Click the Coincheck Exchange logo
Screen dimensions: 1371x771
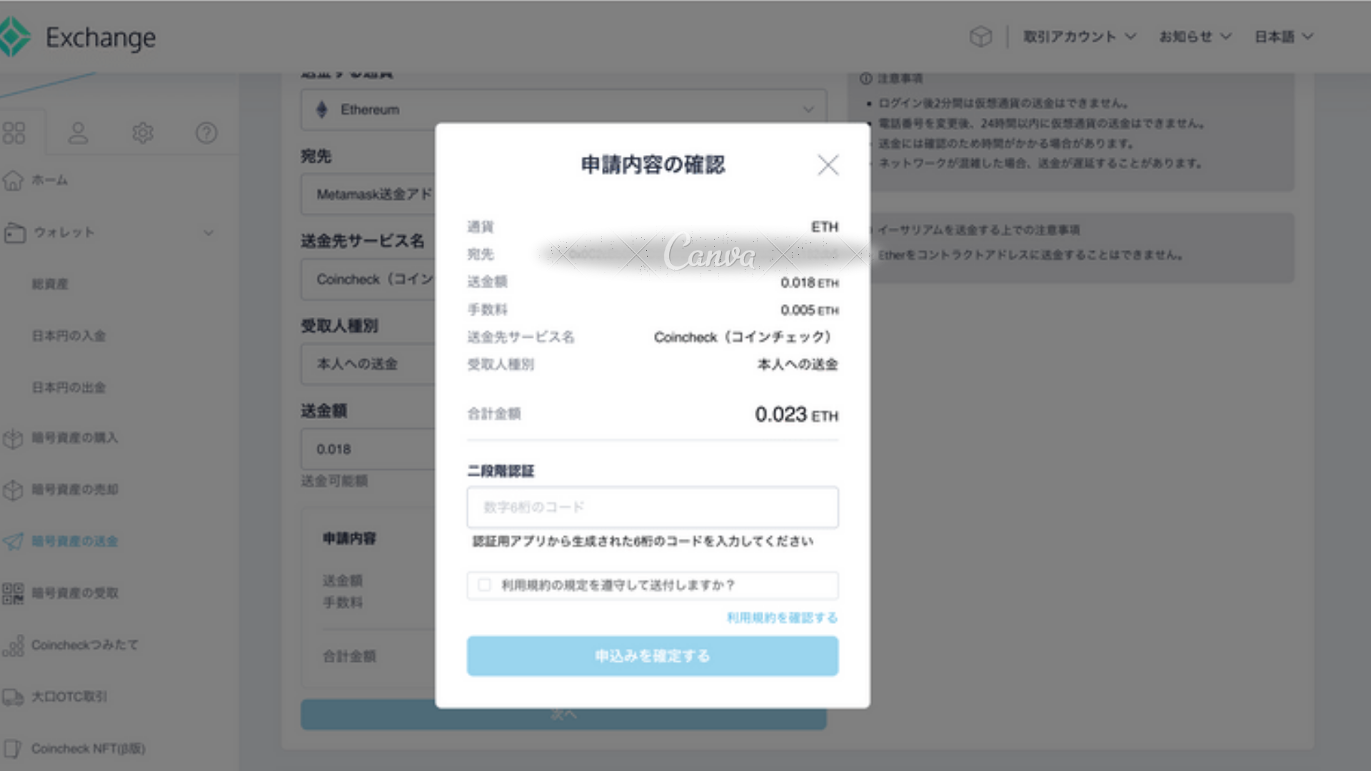point(77,37)
